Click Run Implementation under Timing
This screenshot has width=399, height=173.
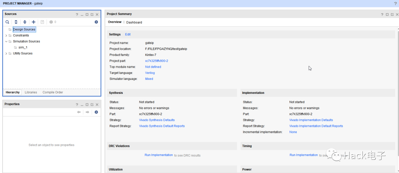coord(304,155)
